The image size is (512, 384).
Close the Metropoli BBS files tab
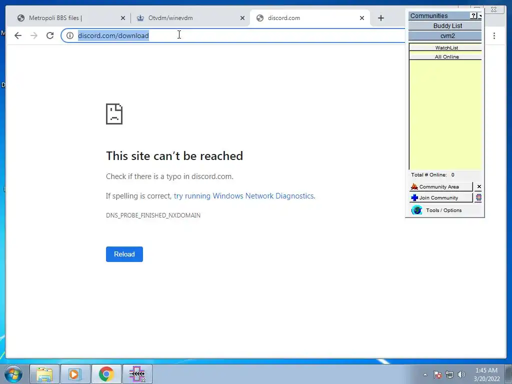click(x=123, y=18)
